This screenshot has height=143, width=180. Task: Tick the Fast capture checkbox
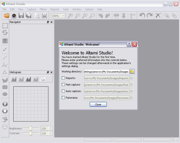[63, 85]
